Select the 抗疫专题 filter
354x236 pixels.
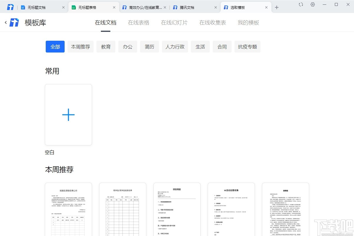click(x=247, y=46)
